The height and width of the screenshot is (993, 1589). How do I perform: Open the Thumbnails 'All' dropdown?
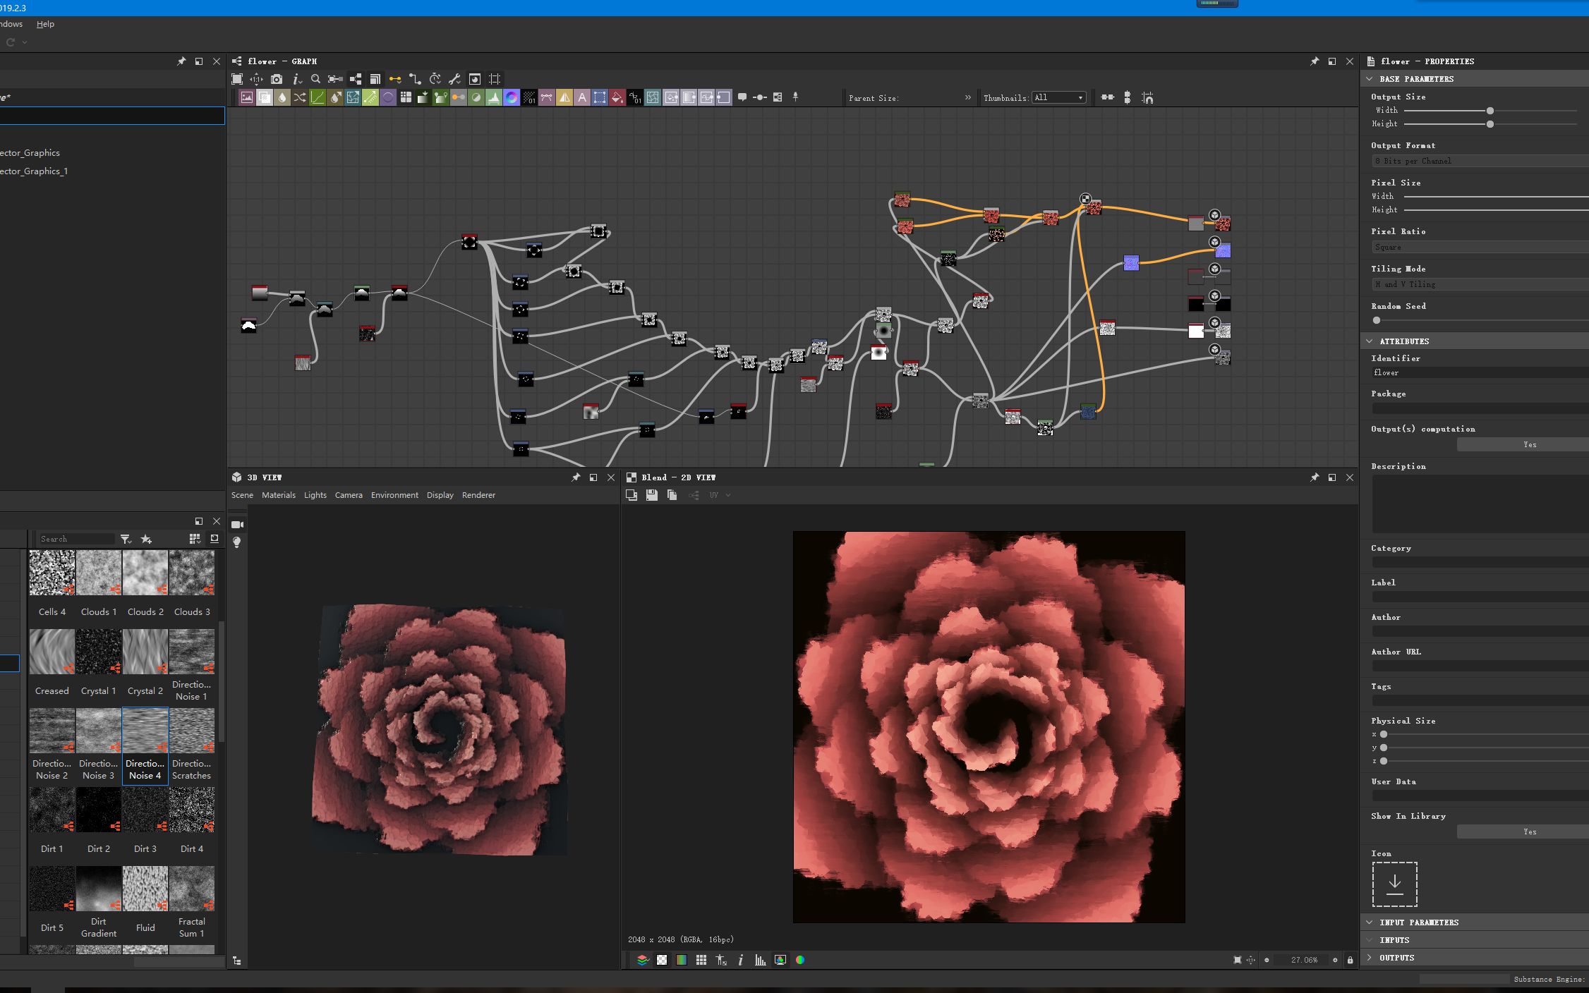[x=1058, y=97]
